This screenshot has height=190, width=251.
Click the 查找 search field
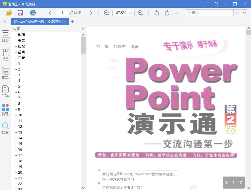(209, 13)
